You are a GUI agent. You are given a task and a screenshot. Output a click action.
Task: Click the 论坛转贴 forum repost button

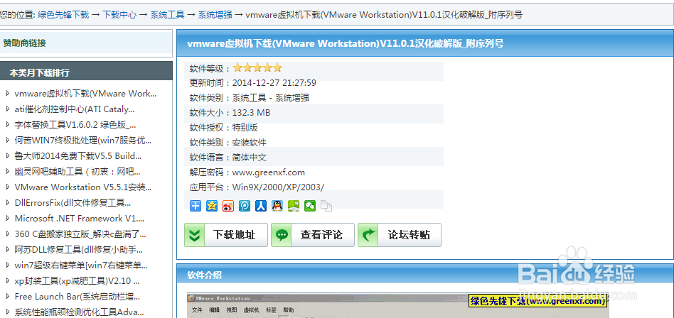coord(400,235)
